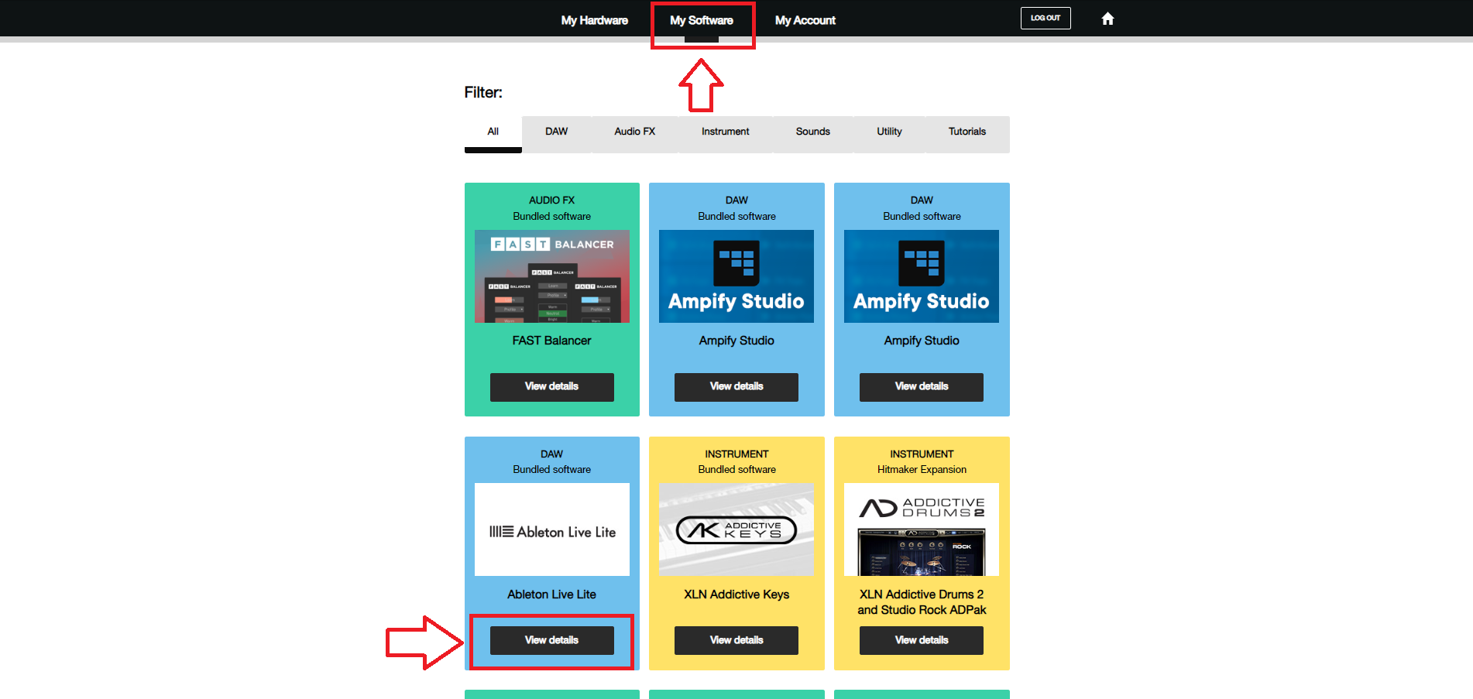This screenshot has width=1473, height=699.
Task: Filter software by DAW
Action: pyautogui.click(x=557, y=132)
